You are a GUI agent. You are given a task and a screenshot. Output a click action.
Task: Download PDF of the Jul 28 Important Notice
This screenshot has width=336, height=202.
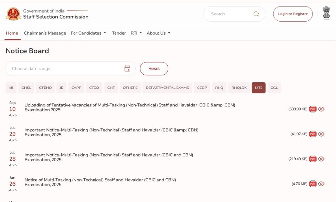pos(313,159)
